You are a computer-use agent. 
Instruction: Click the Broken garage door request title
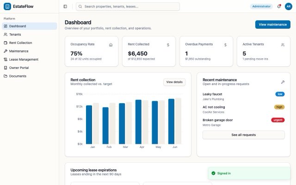[x=218, y=120]
